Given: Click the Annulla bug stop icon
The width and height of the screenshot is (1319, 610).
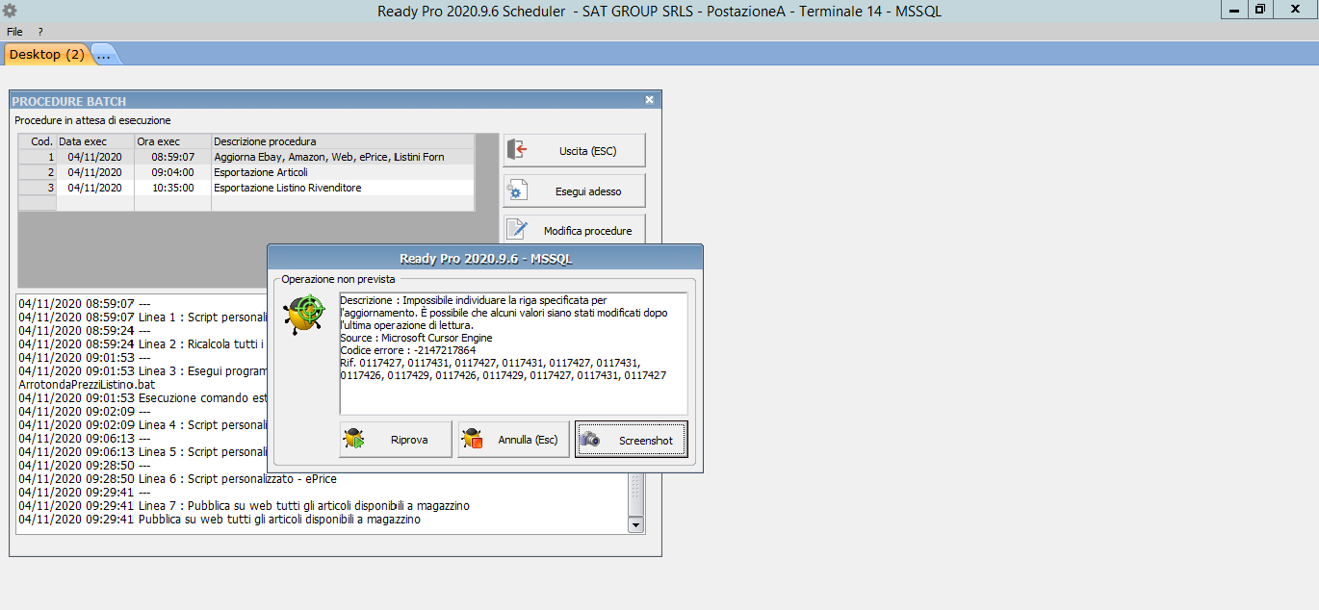Looking at the screenshot, I should point(472,440).
